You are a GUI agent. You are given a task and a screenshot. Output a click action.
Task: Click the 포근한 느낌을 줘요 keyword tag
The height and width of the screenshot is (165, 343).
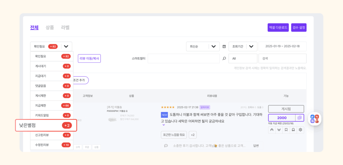[174, 135]
